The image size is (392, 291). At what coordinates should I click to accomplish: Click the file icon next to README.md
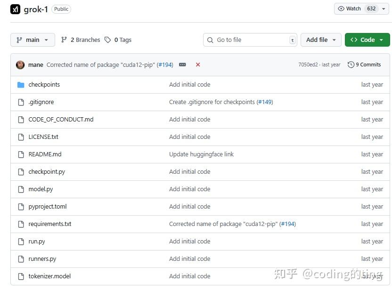tap(21, 154)
